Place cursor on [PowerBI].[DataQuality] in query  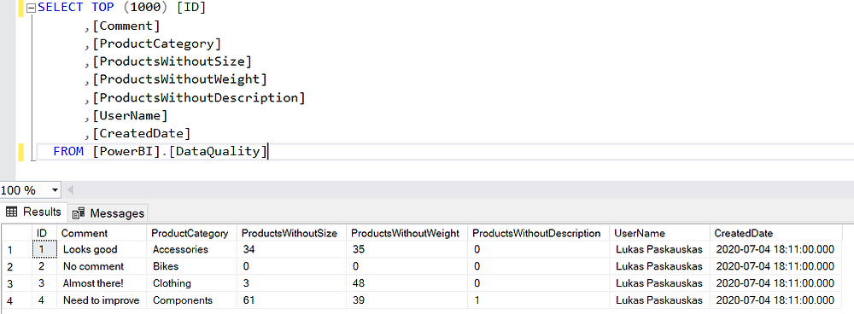pos(180,151)
